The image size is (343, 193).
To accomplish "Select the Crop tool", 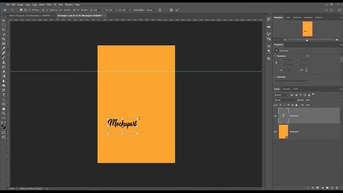I will [x=4, y=39].
